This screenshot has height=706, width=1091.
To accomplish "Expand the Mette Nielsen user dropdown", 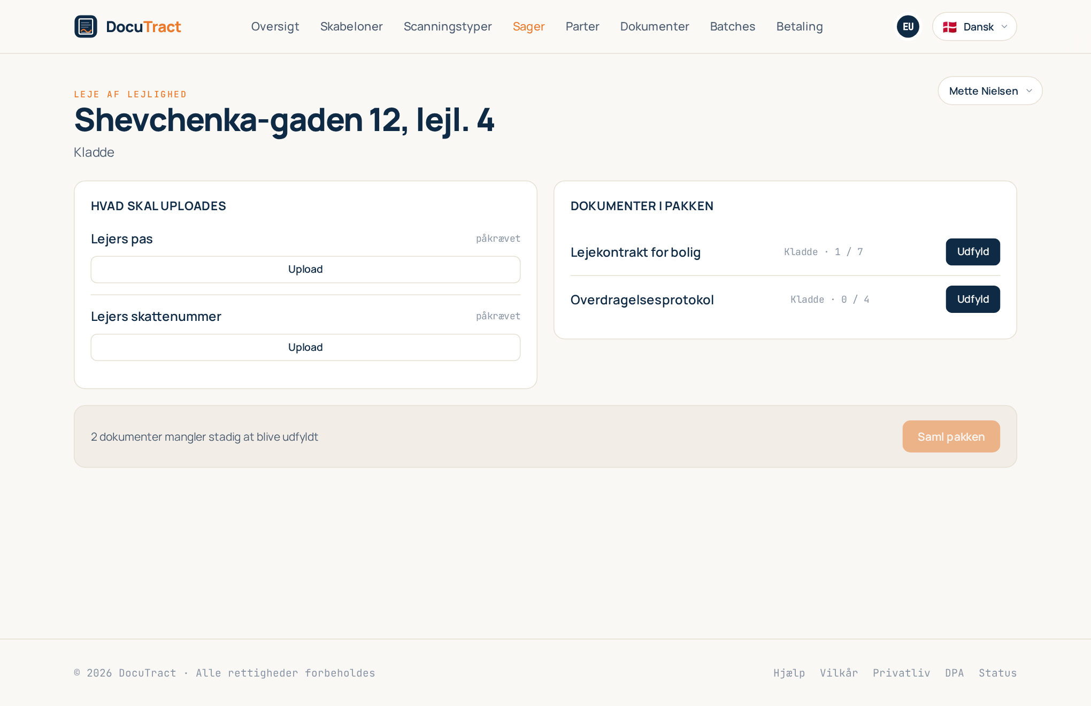I will tap(990, 91).
